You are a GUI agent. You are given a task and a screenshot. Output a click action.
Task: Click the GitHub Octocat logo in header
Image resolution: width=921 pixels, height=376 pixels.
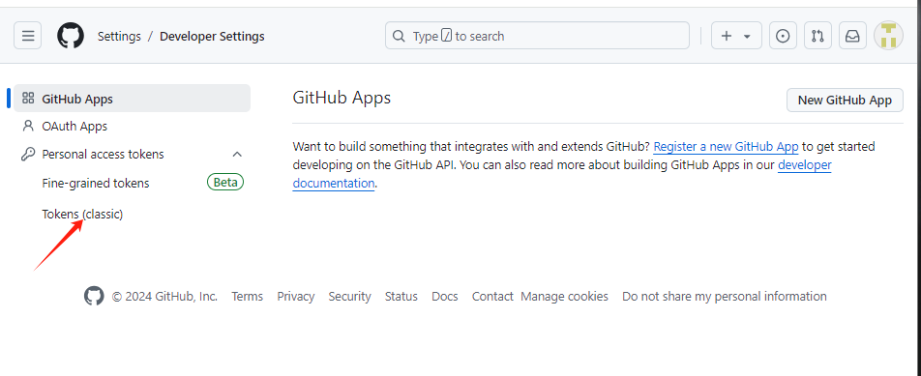71,36
